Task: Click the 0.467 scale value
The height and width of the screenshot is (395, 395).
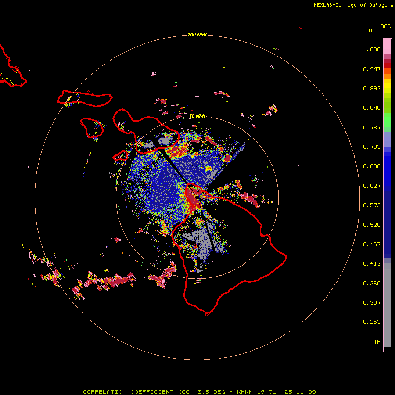Action: point(372,244)
